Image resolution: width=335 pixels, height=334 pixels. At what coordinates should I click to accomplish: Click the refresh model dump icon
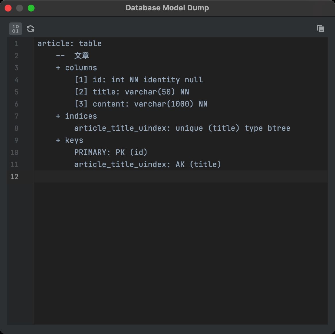tap(31, 29)
